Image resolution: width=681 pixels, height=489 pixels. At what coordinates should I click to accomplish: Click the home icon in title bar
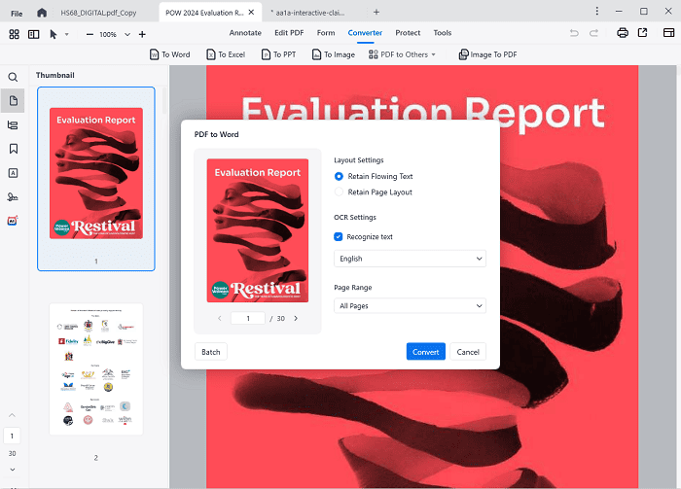(41, 12)
